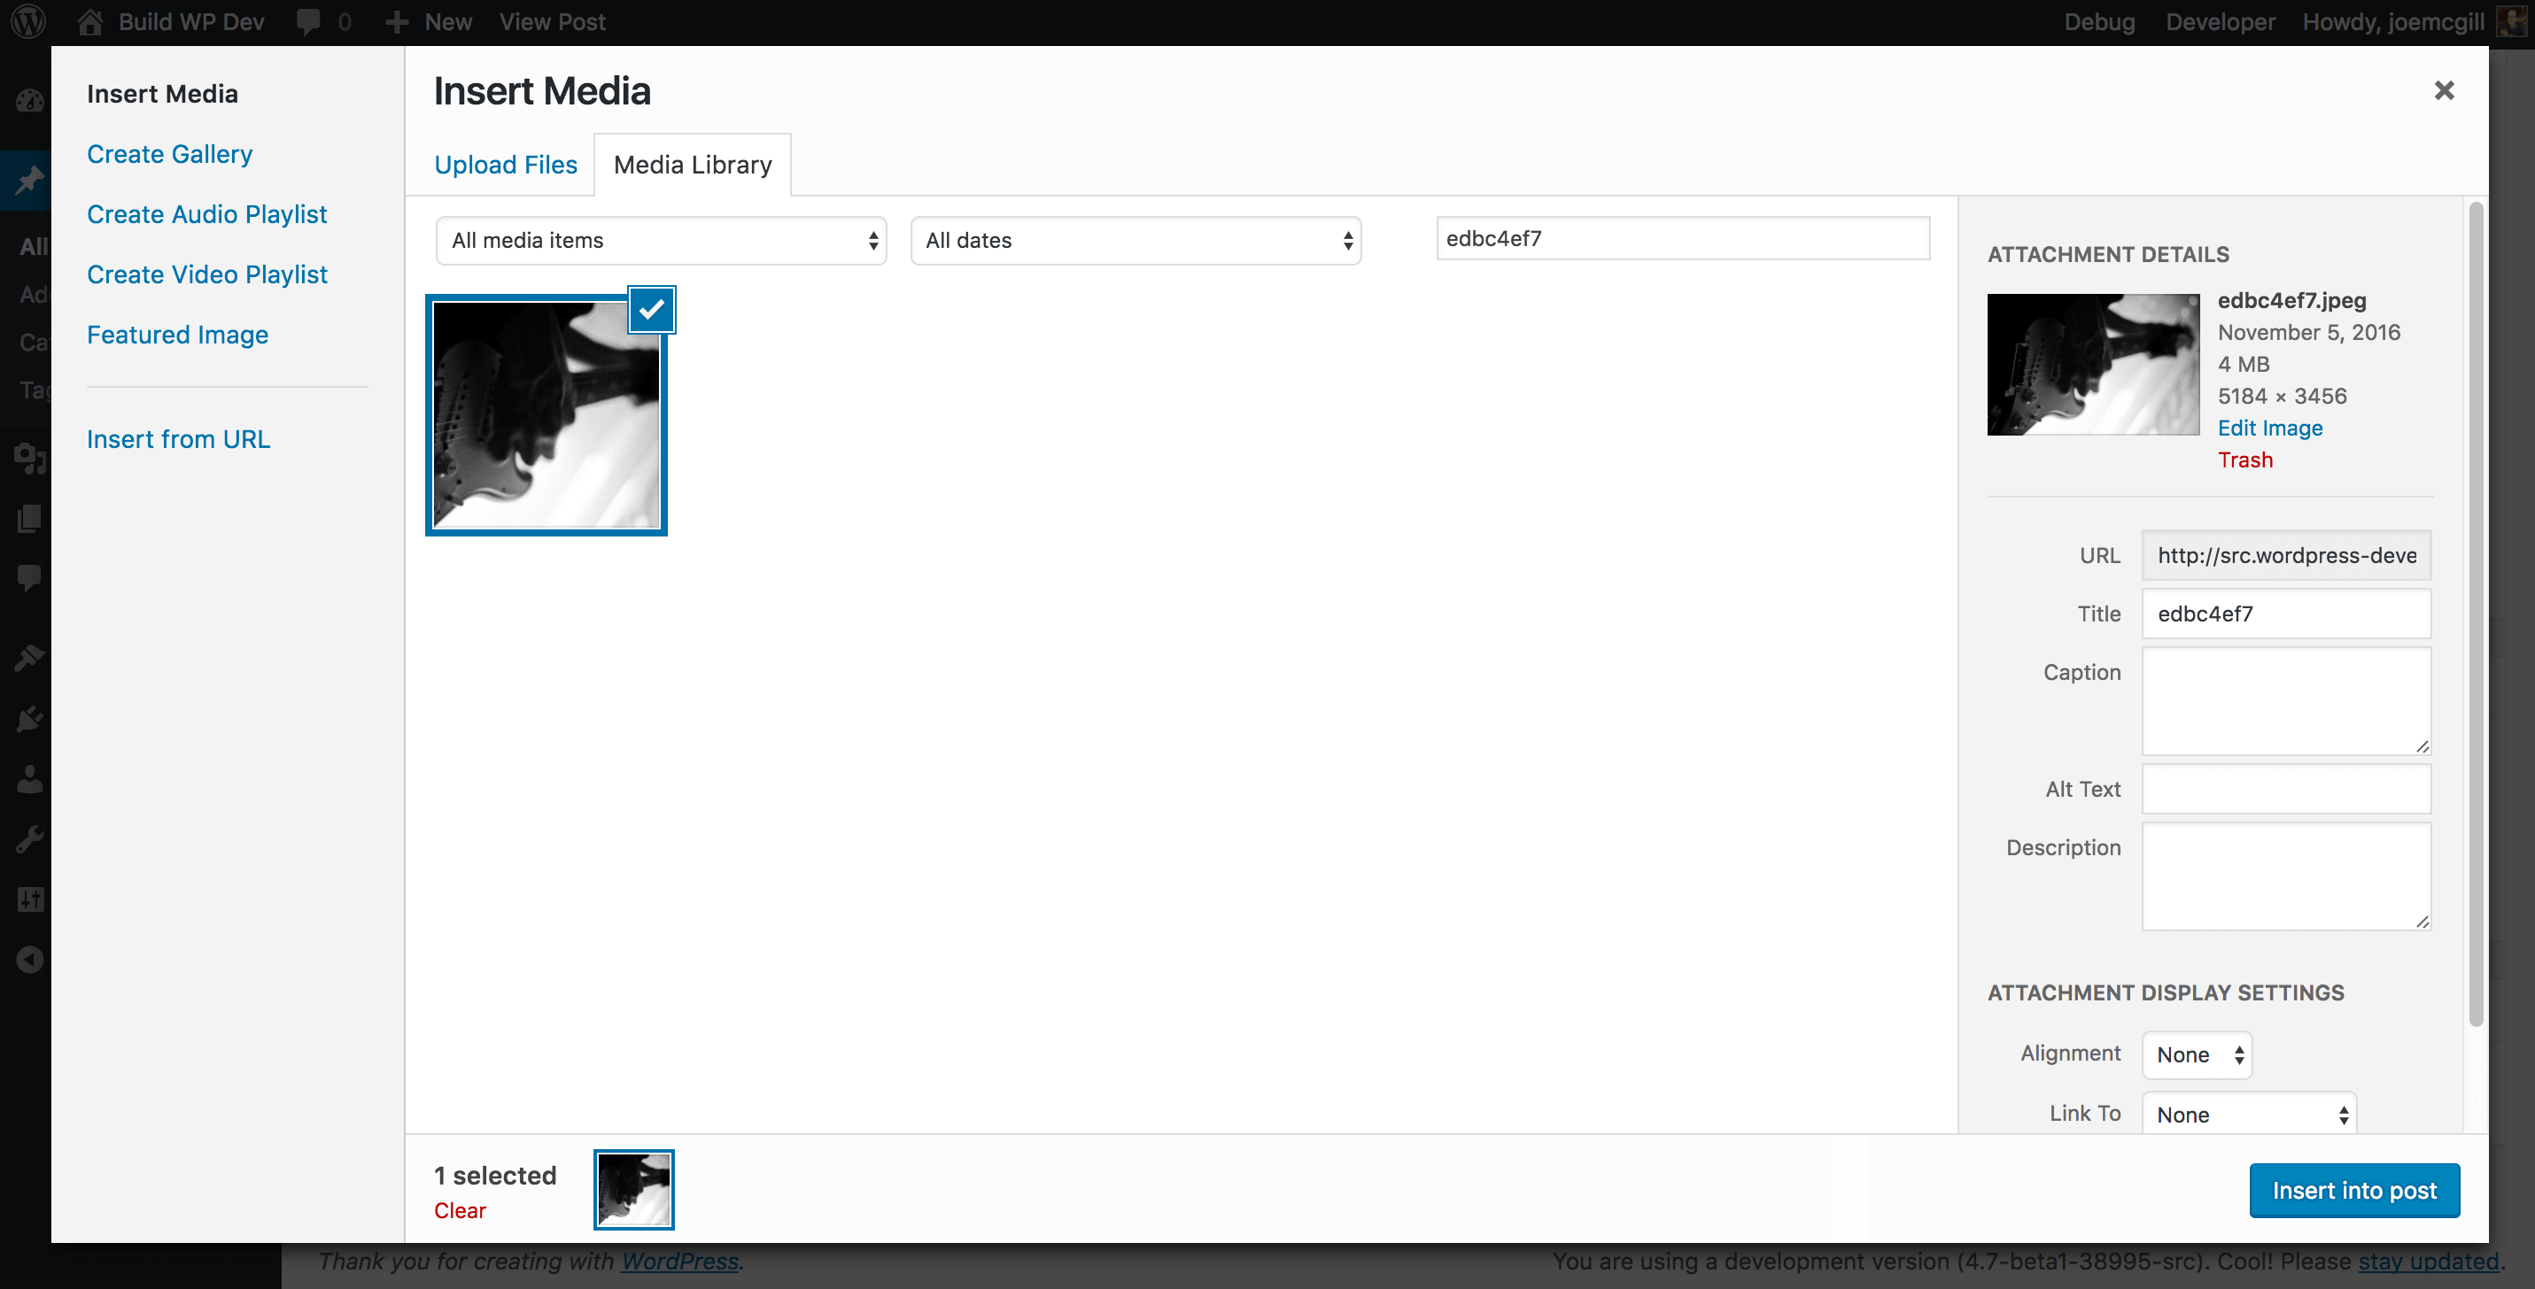Open the Comments icon in the admin sidebar
Screen dimensions: 2535x1289
coord(29,577)
